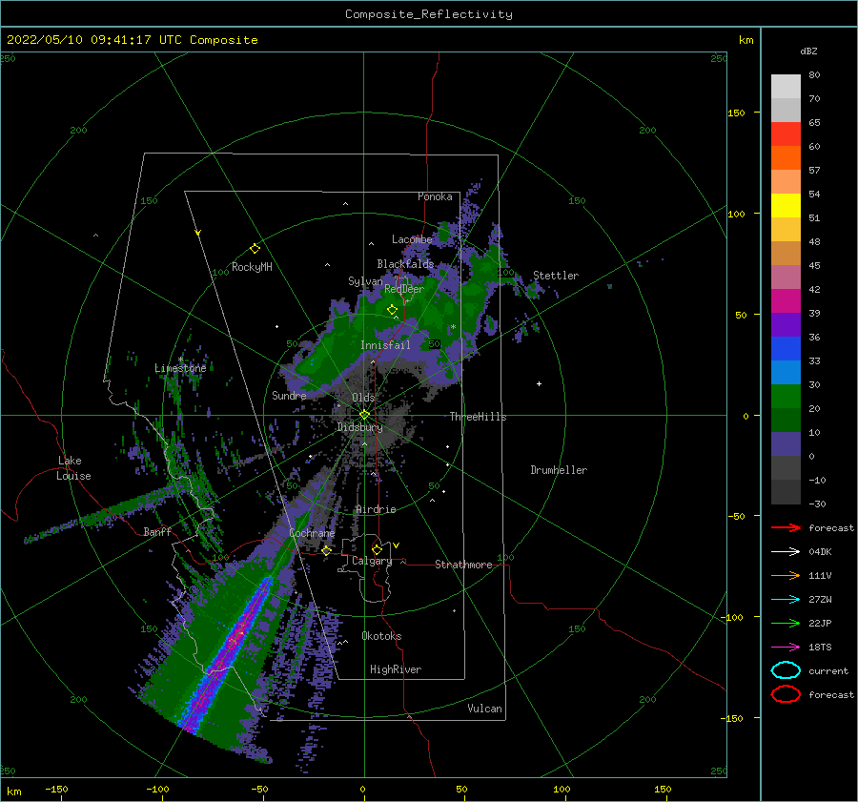Click the white 04DK arrow legend icon

click(786, 551)
